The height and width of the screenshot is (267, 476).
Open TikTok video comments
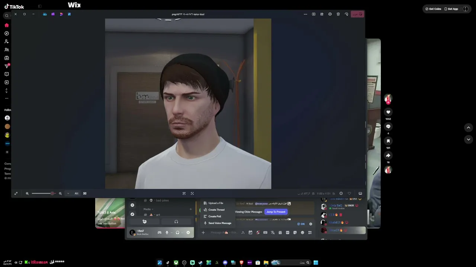pyautogui.click(x=388, y=126)
